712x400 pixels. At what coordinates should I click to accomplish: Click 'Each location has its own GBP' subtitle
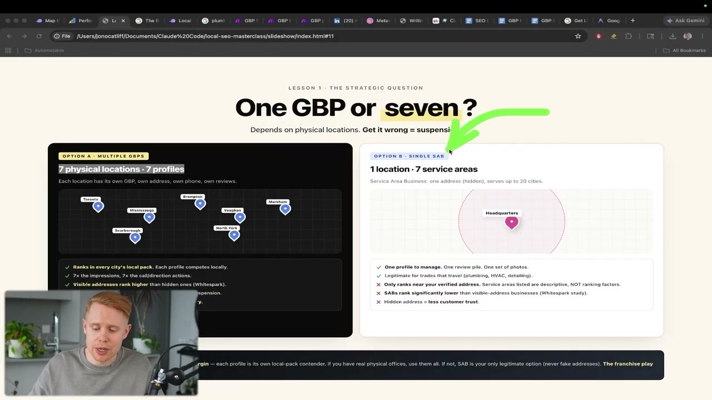pos(147,181)
